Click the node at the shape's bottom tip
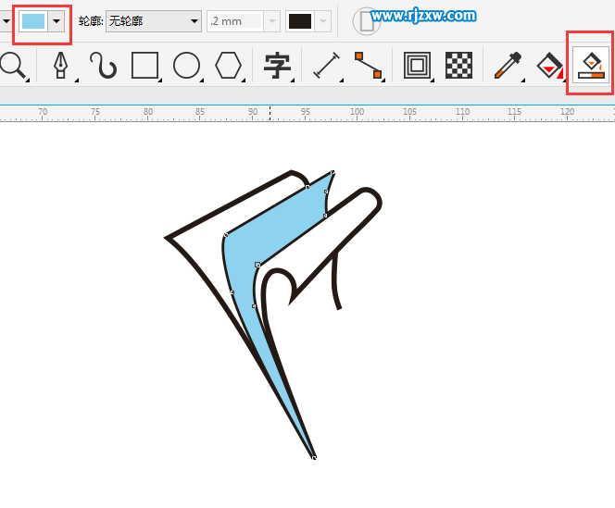Image resolution: width=615 pixels, height=508 pixels. [x=314, y=457]
